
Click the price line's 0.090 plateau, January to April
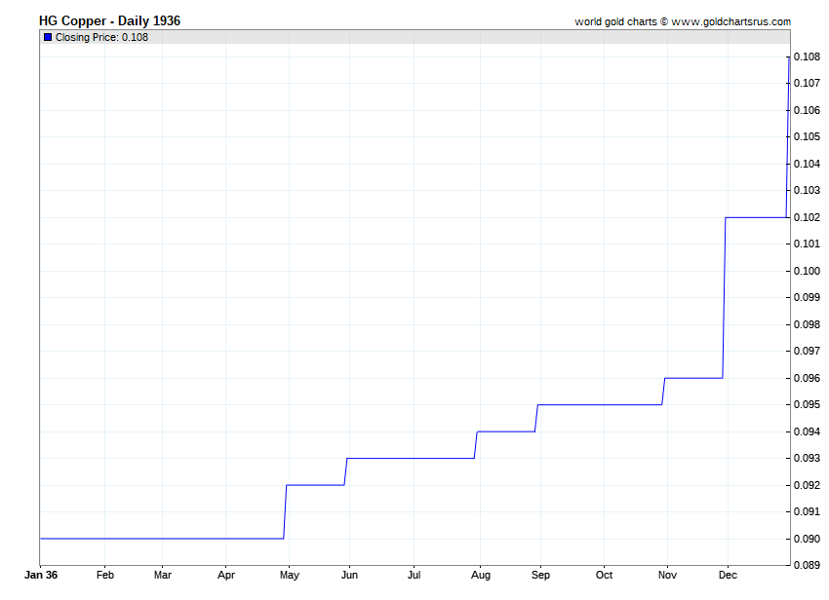(162, 539)
